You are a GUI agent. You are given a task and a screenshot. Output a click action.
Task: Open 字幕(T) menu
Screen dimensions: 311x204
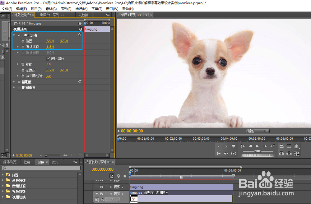pos(97,9)
